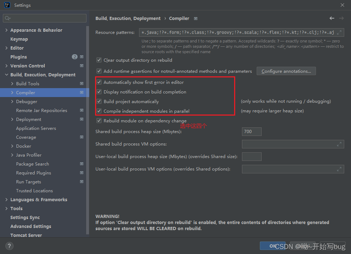Click the settings tree vertical scrollbar
351x254 pixels.
(88, 129)
